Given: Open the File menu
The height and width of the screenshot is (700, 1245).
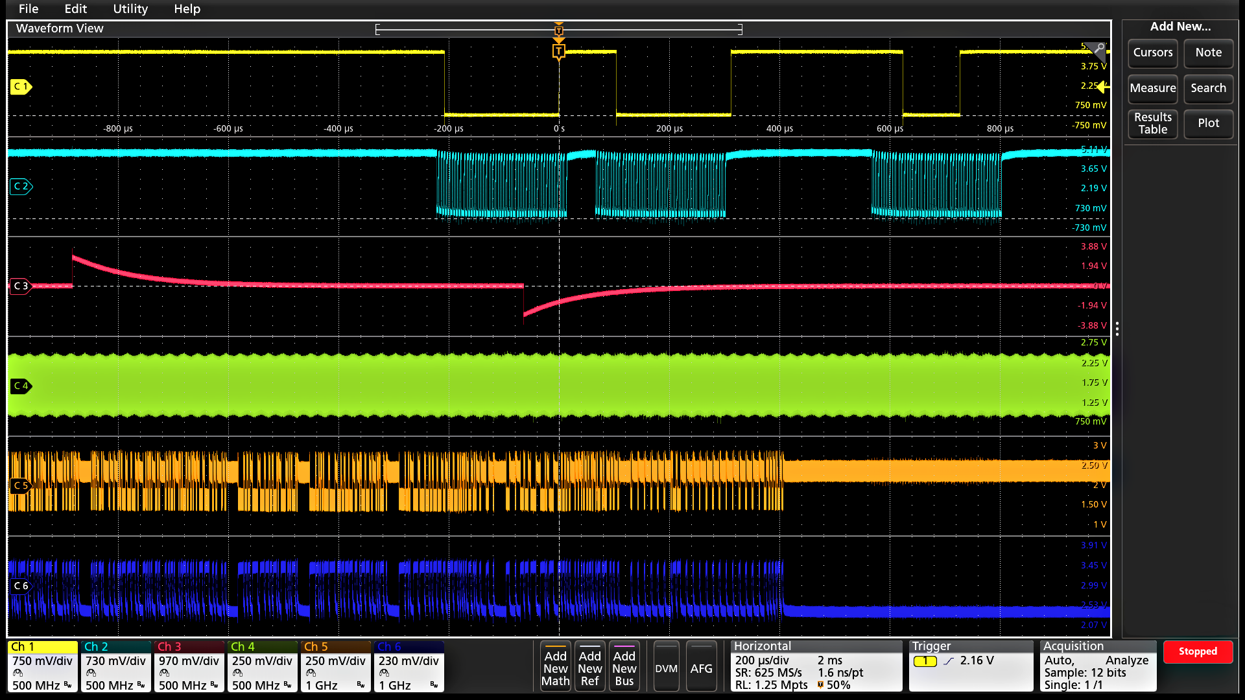Looking at the screenshot, I should [28, 9].
